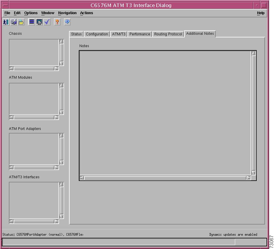Click ATM/T3 Interfaces scroll right arrow
This screenshot has height=249, width=275.
[56, 222]
